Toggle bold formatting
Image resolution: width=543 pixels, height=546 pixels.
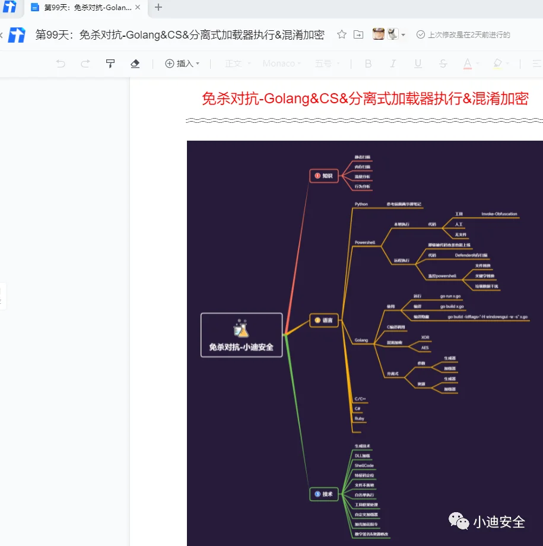click(368, 64)
